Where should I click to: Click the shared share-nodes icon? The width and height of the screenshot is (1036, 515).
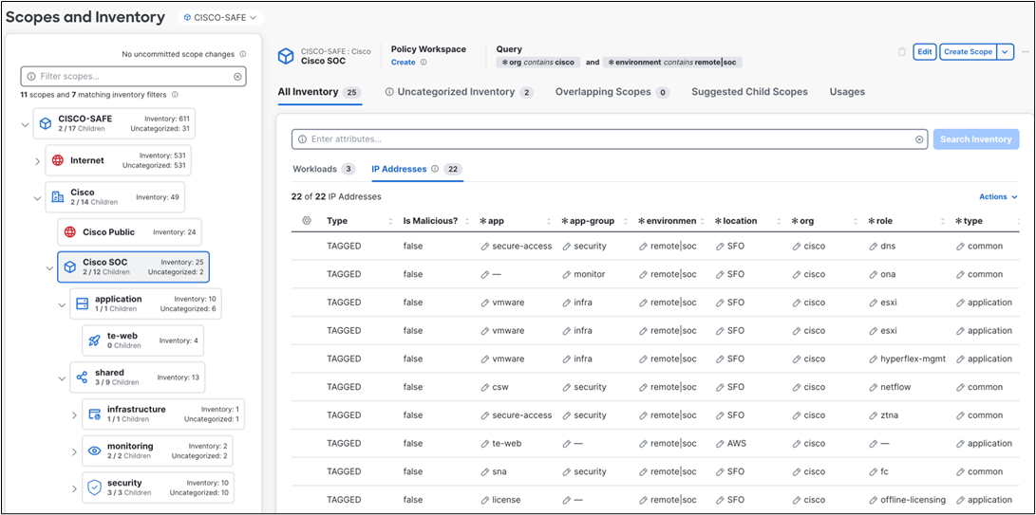pos(82,377)
